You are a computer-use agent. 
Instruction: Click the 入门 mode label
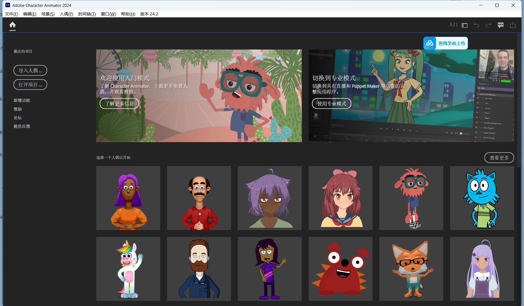(453, 25)
